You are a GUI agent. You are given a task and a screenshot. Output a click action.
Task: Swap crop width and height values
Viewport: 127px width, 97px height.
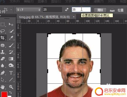point(67,9)
